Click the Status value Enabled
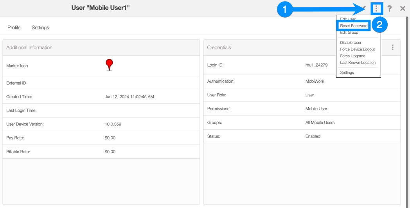Image resolution: width=410 pixels, height=208 pixels. [x=313, y=136]
